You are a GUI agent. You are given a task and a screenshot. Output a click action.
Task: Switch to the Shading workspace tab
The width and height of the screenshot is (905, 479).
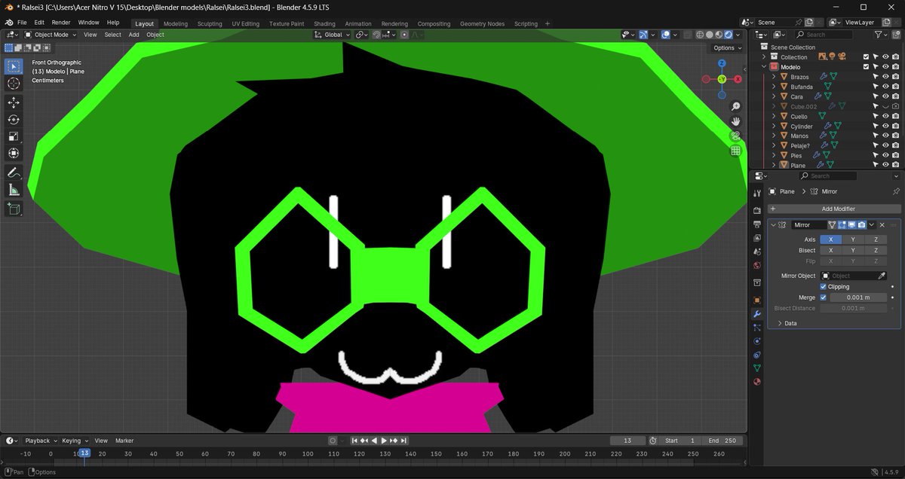click(324, 23)
